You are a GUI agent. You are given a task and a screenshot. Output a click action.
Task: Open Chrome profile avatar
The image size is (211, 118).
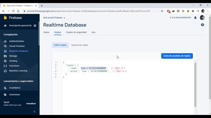click(x=203, y=11)
